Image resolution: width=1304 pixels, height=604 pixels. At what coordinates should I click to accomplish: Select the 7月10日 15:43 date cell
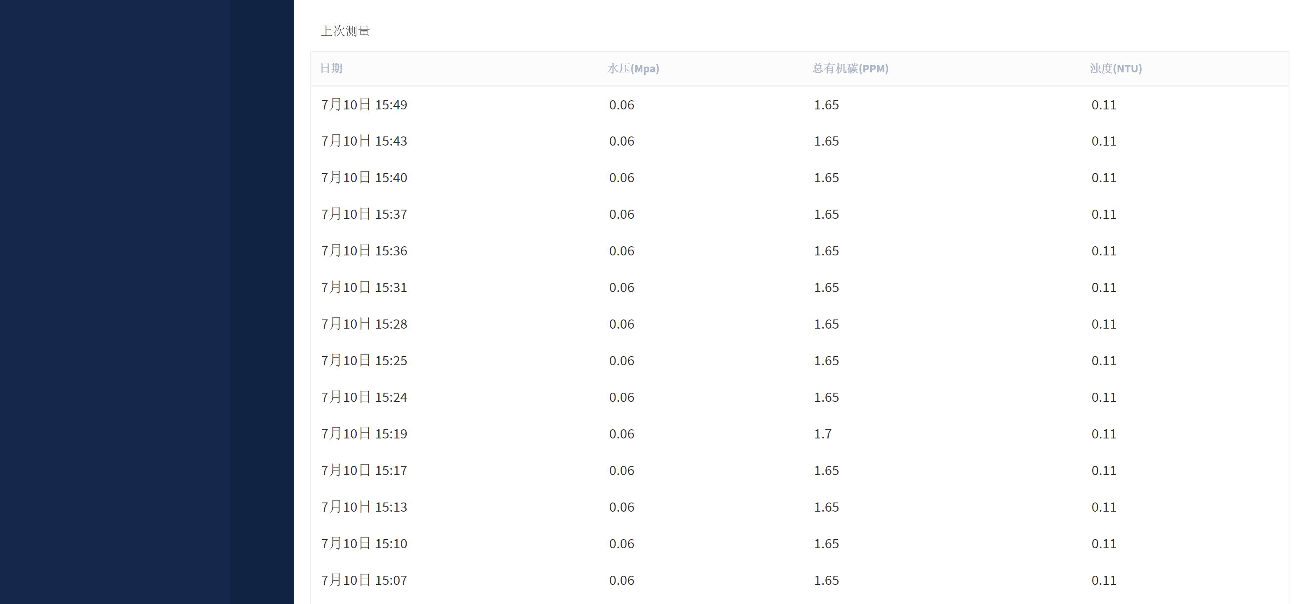click(x=364, y=141)
